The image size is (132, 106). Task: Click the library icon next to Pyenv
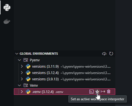[x=26, y=60]
